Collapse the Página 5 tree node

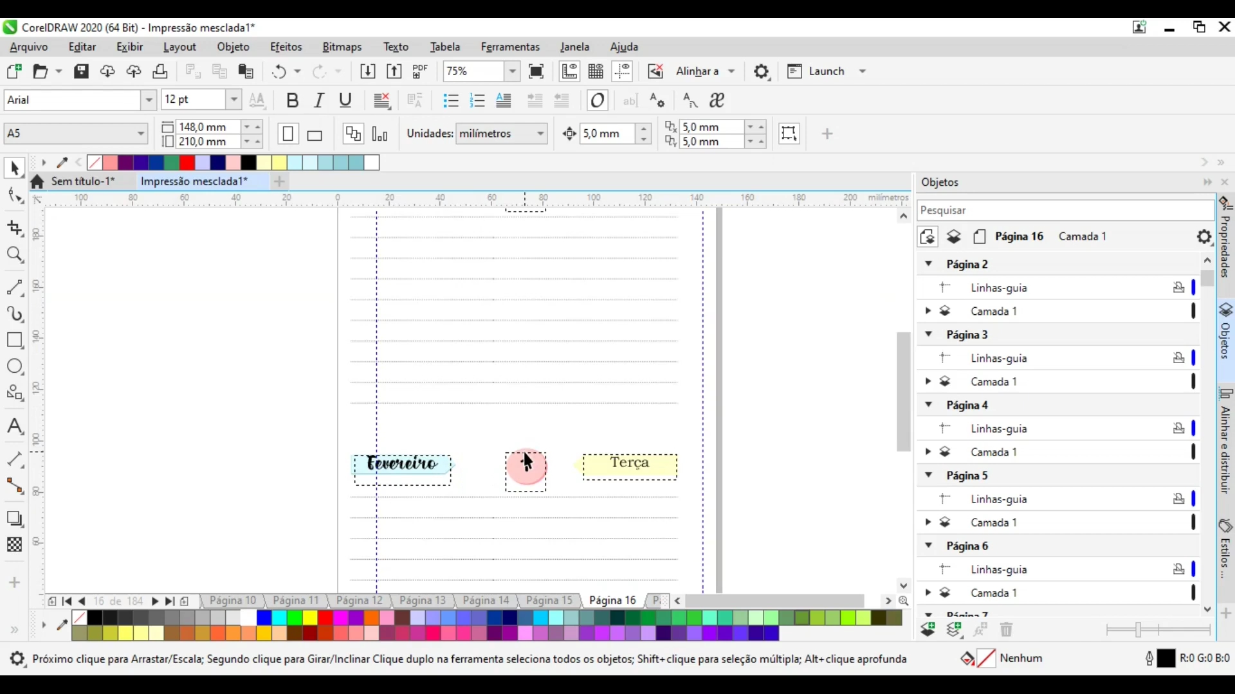click(928, 476)
